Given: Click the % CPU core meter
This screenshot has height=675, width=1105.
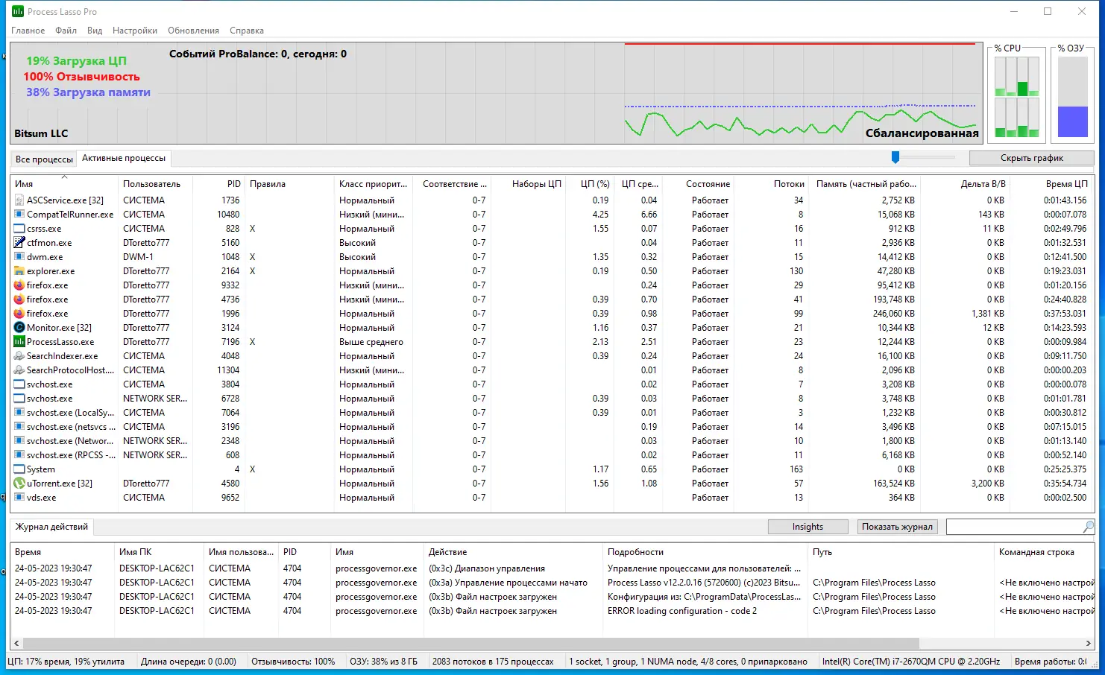Looking at the screenshot, I should (1017, 97).
